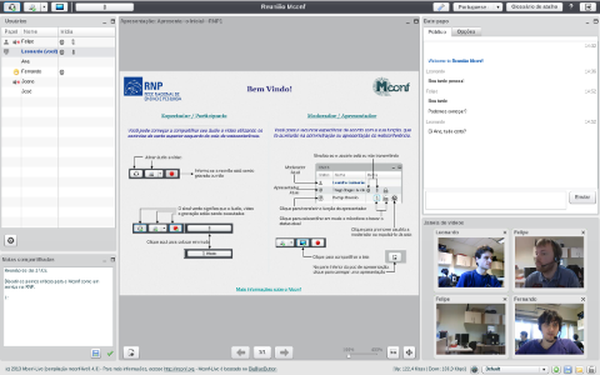
Task: Click inside the shared notes text area
Action: point(58,307)
